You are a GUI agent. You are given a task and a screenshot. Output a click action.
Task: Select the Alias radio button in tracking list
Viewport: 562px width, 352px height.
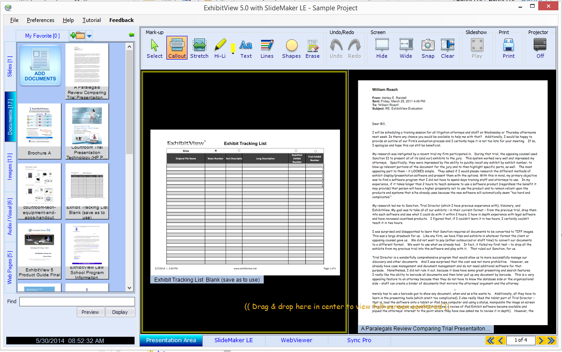[216, 150]
